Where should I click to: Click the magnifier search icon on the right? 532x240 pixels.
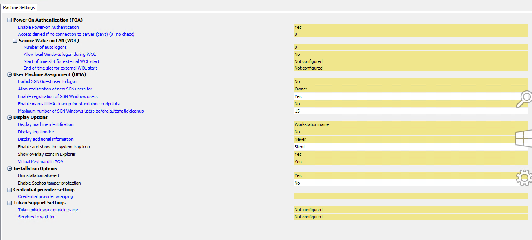524,99
